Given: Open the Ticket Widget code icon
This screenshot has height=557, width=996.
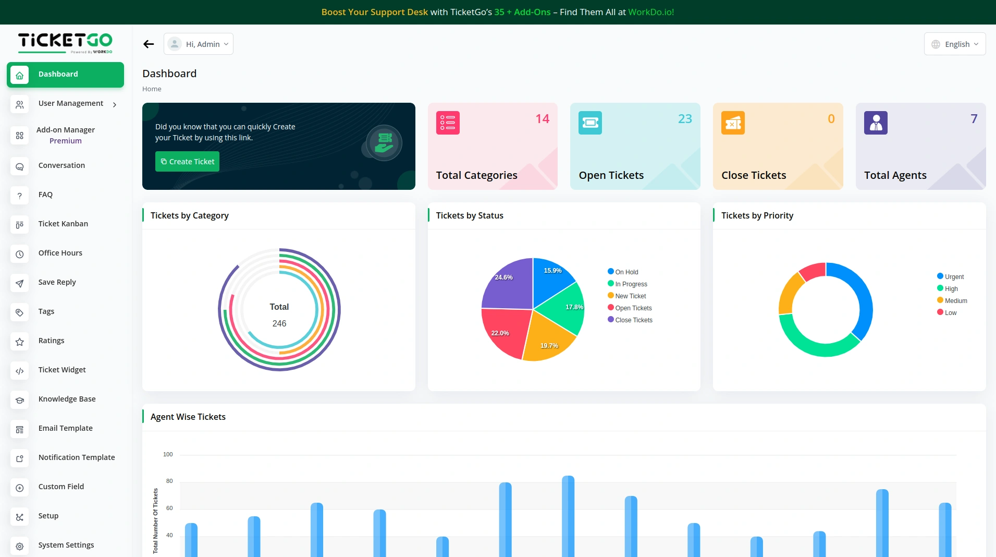Looking at the screenshot, I should pos(19,371).
